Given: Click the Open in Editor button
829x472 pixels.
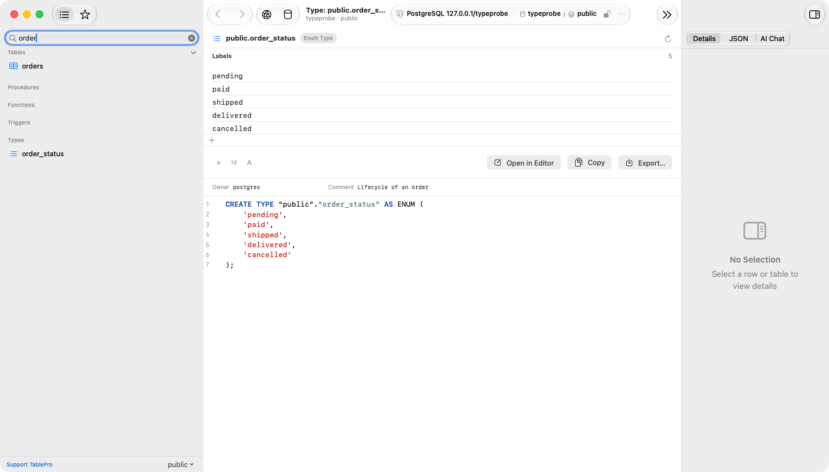Looking at the screenshot, I should pos(524,163).
